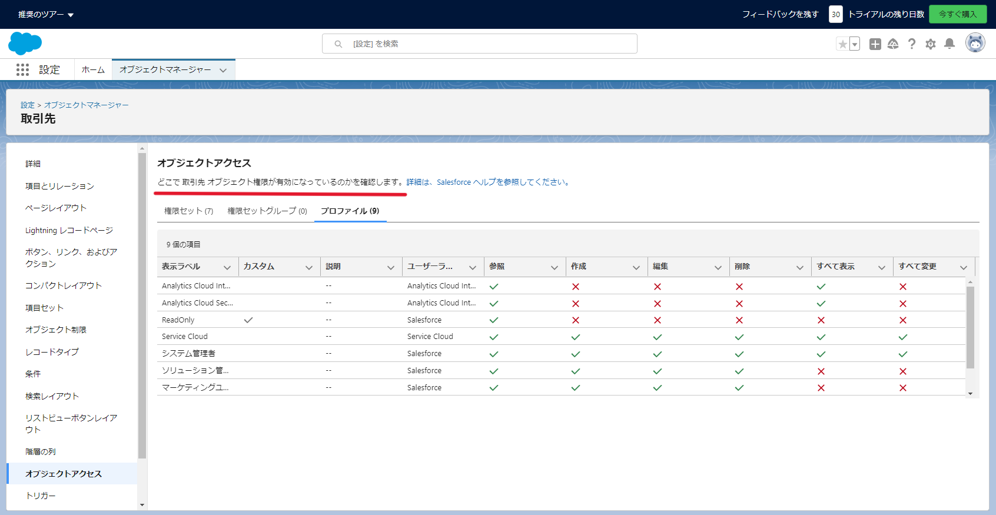Open 説明 column menu chevron
The width and height of the screenshot is (996, 515).
pos(391,268)
